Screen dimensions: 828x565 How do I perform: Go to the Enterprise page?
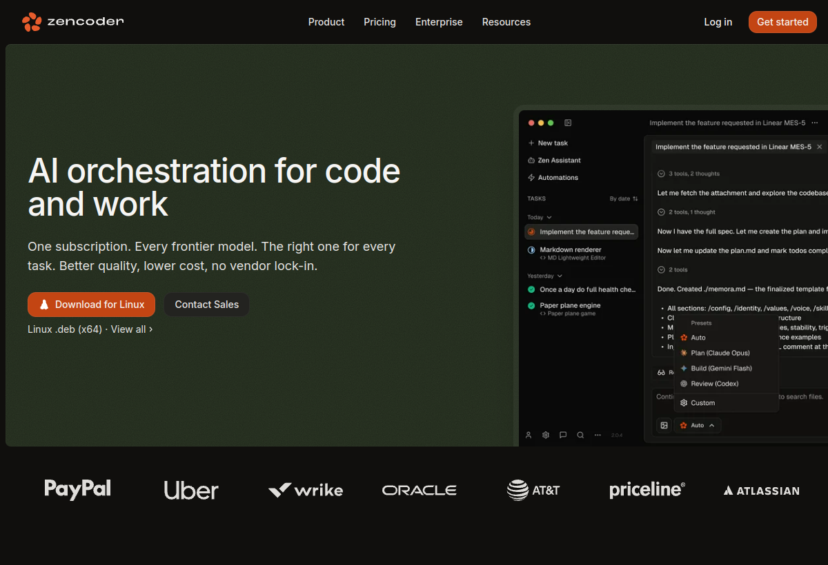pos(439,22)
